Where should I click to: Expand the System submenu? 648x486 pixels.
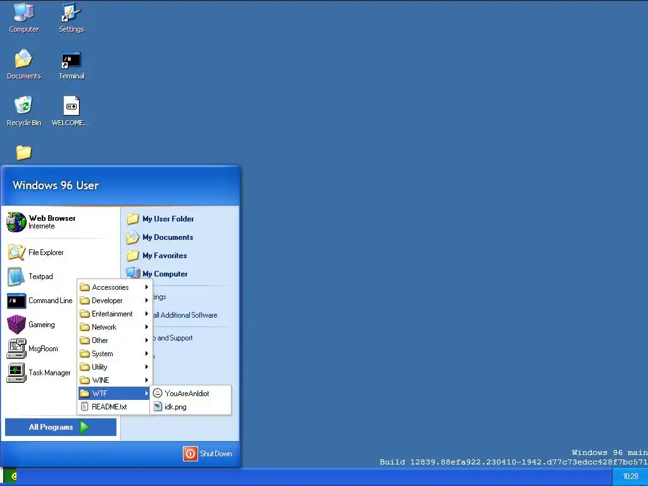point(115,354)
